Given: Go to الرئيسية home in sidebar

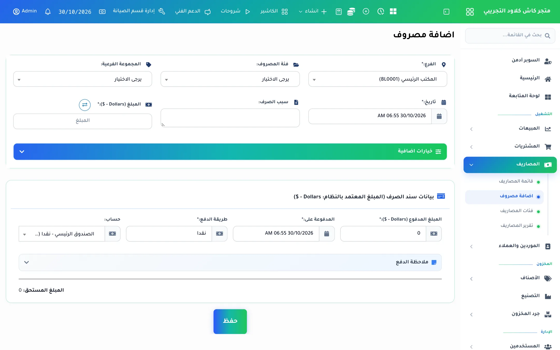Looking at the screenshot, I should click(x=530, y=78).
